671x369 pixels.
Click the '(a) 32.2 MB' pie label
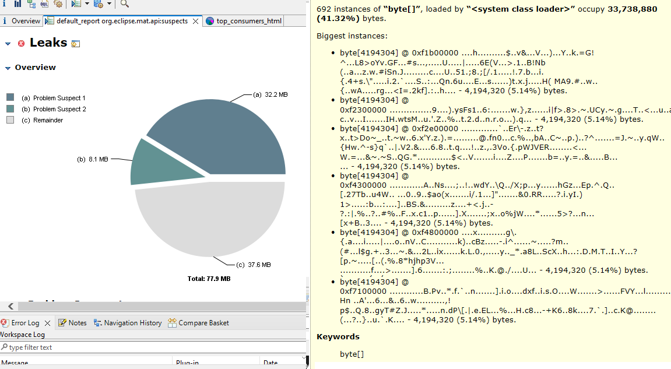click(270, 94)
